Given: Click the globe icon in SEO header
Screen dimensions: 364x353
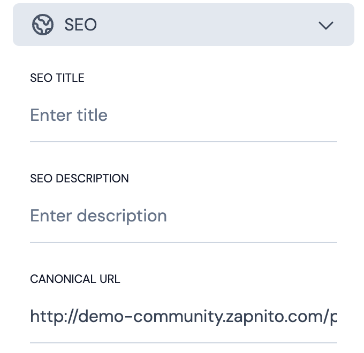Looking at the screenshot, I should coord(42,25).
